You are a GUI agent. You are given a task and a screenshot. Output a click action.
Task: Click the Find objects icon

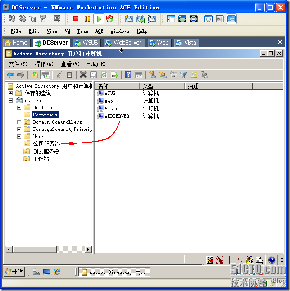(194, 75)
